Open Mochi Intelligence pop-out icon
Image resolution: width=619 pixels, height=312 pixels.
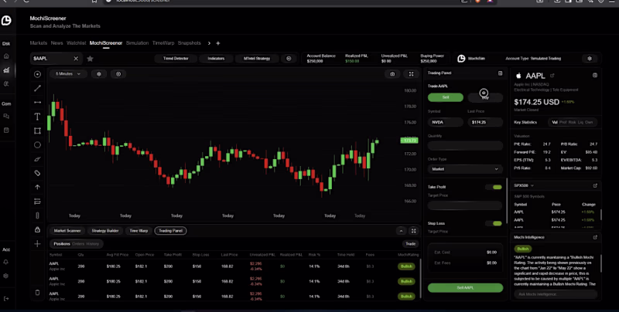pyautogui.click(x=595, y=237)
